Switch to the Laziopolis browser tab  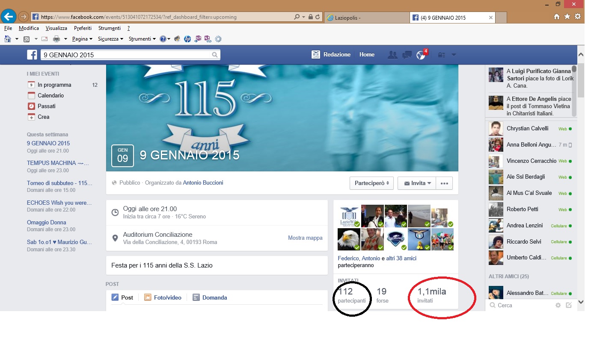(x=366, y=18)
